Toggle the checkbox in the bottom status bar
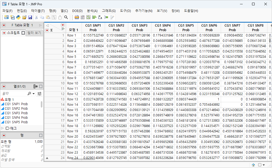 (x=260, y=165)
